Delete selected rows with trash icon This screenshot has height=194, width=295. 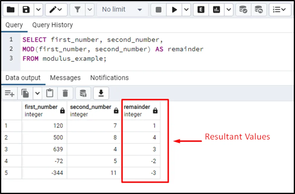65,93
